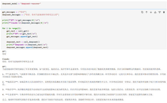The image size is (167, 103).
Task: Click the deepseek_model = "deepseek-reasoner" code line
Action: tap(21, 4)
